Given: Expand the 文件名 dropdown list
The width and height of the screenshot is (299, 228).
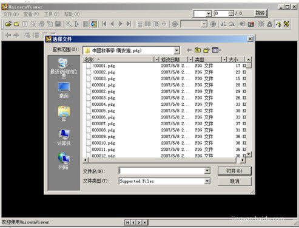Looking at the screenshot, I should [x=207, y=171].
